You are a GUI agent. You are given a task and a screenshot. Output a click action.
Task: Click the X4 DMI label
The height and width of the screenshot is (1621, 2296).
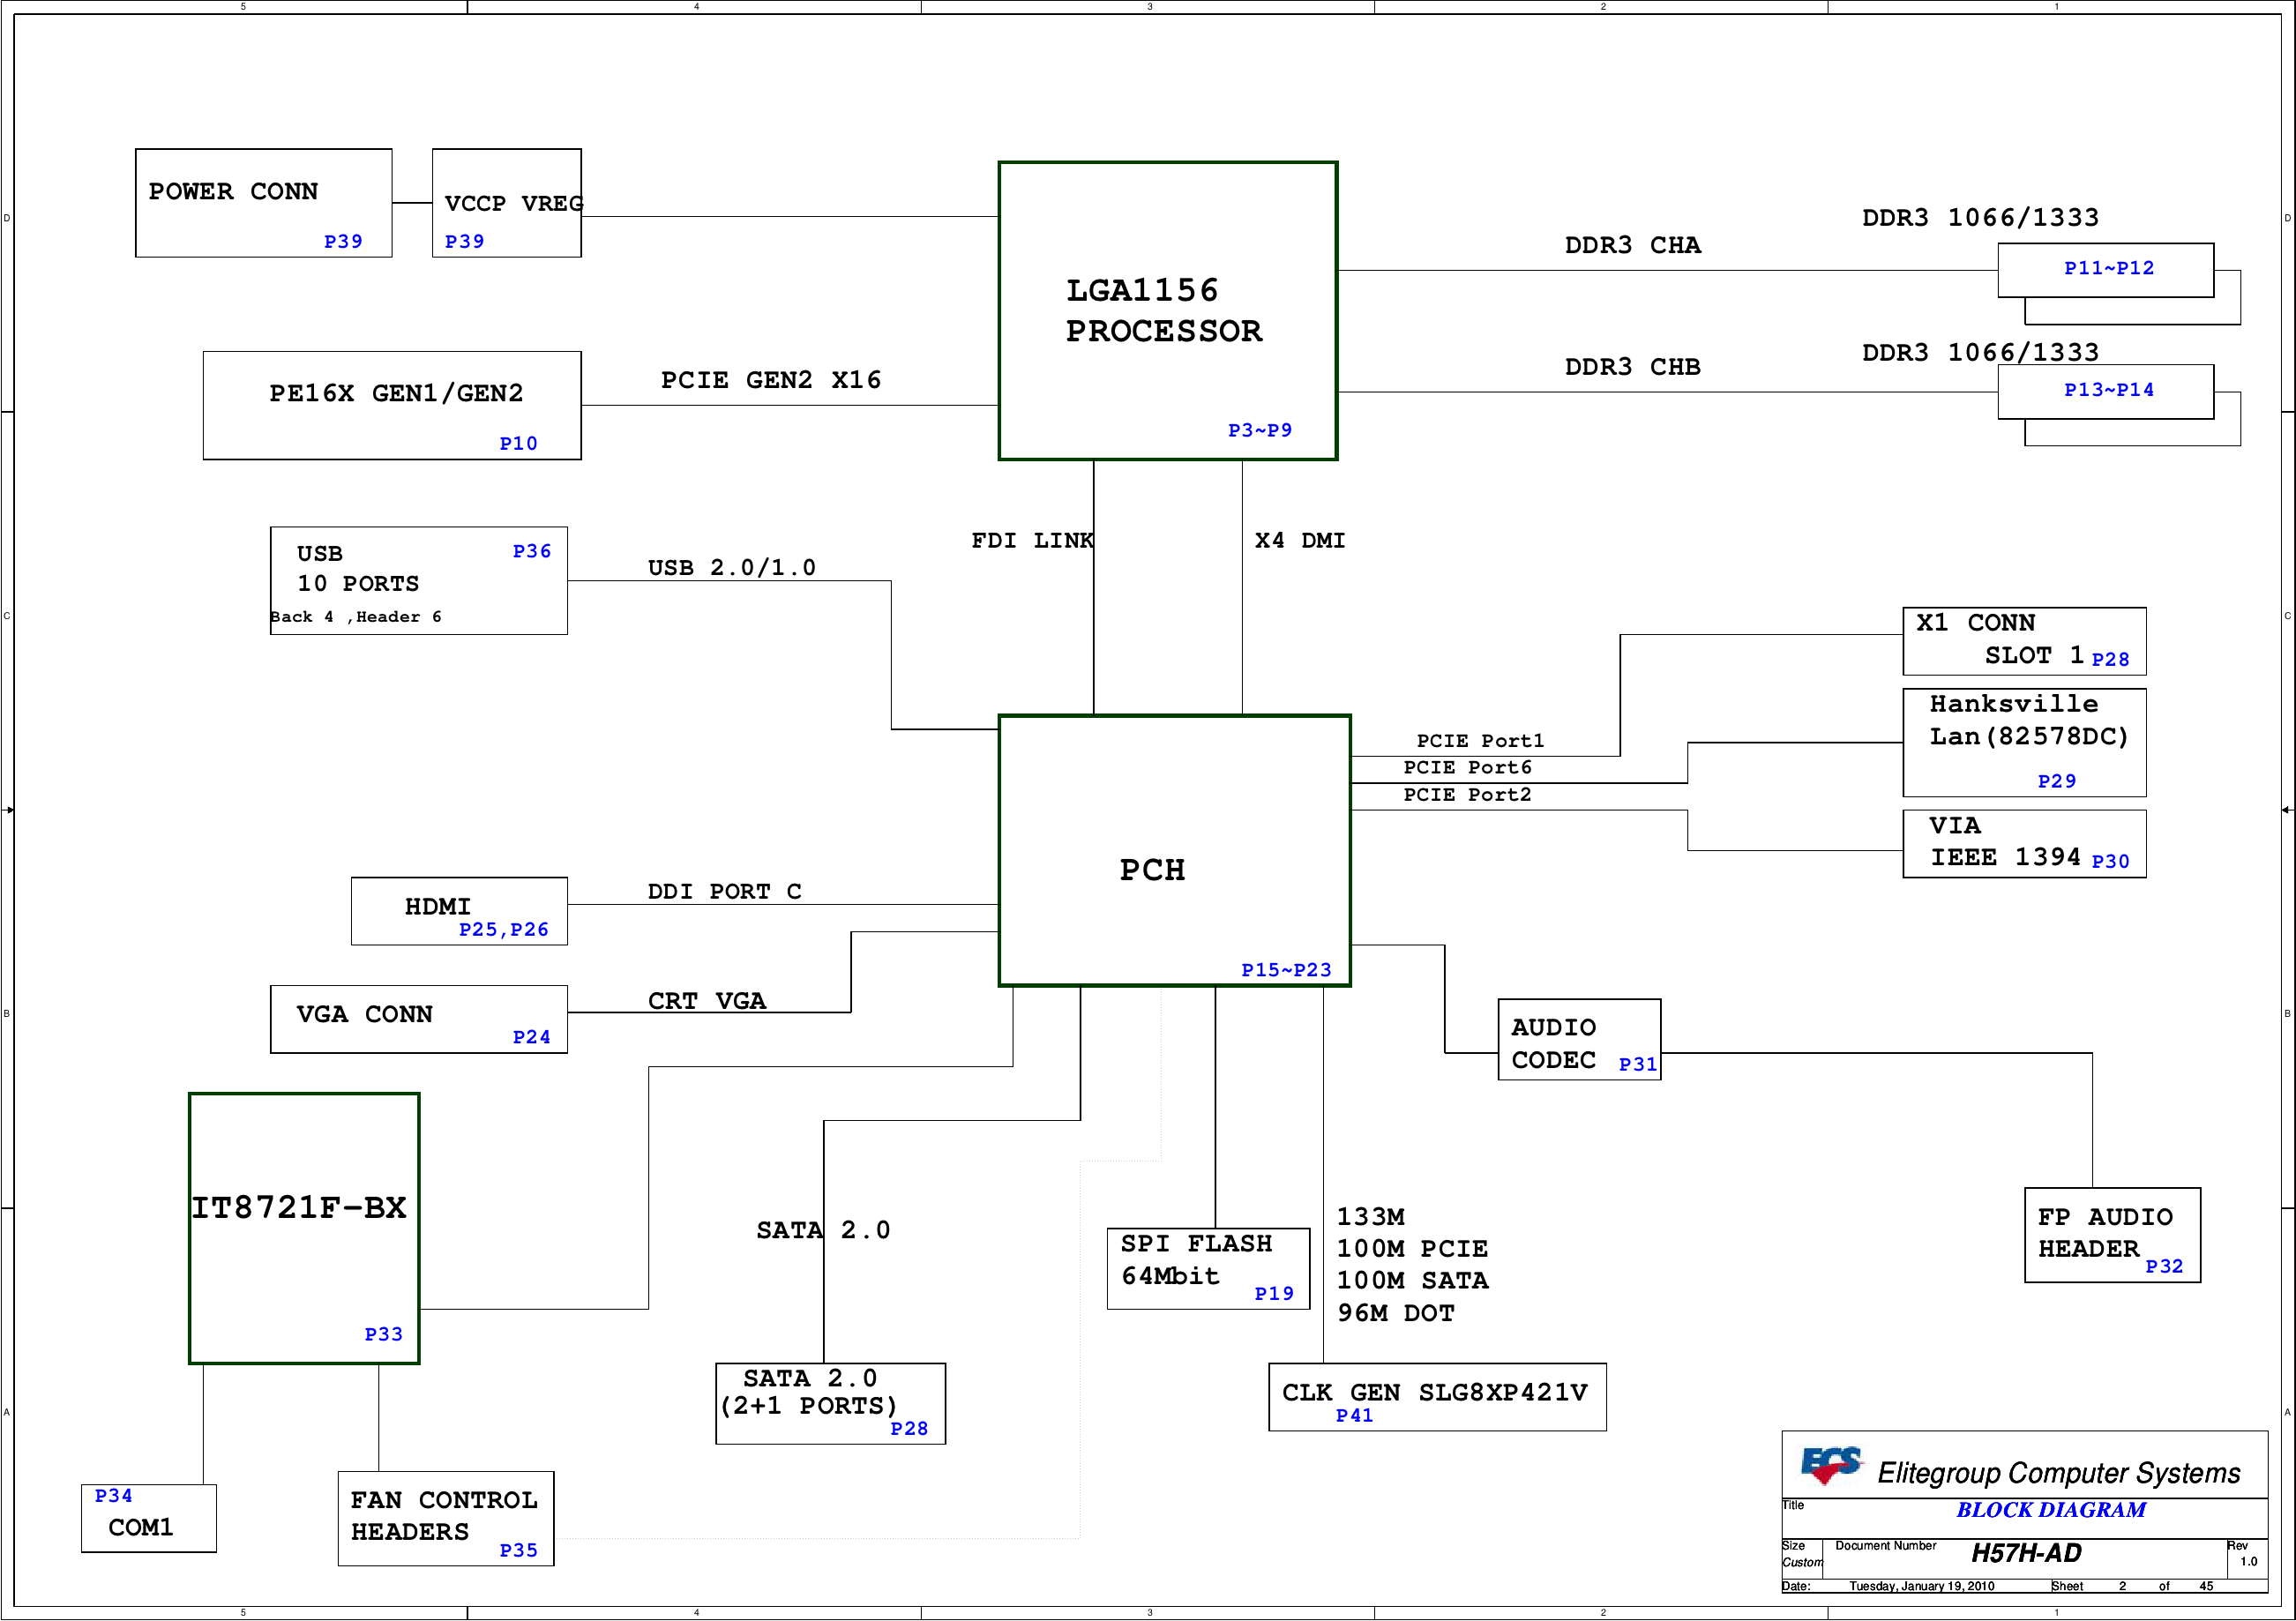point(1300,540)
